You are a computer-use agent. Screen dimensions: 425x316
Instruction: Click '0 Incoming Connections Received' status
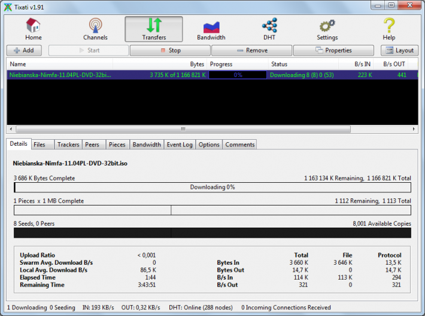(286, 308)
